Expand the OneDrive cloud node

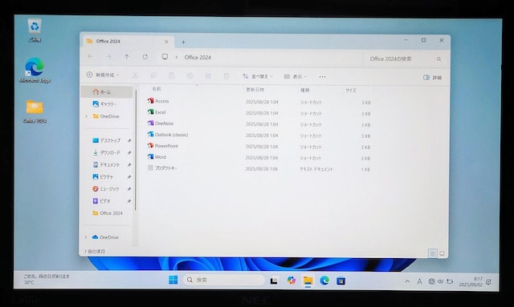coord(86,237)
